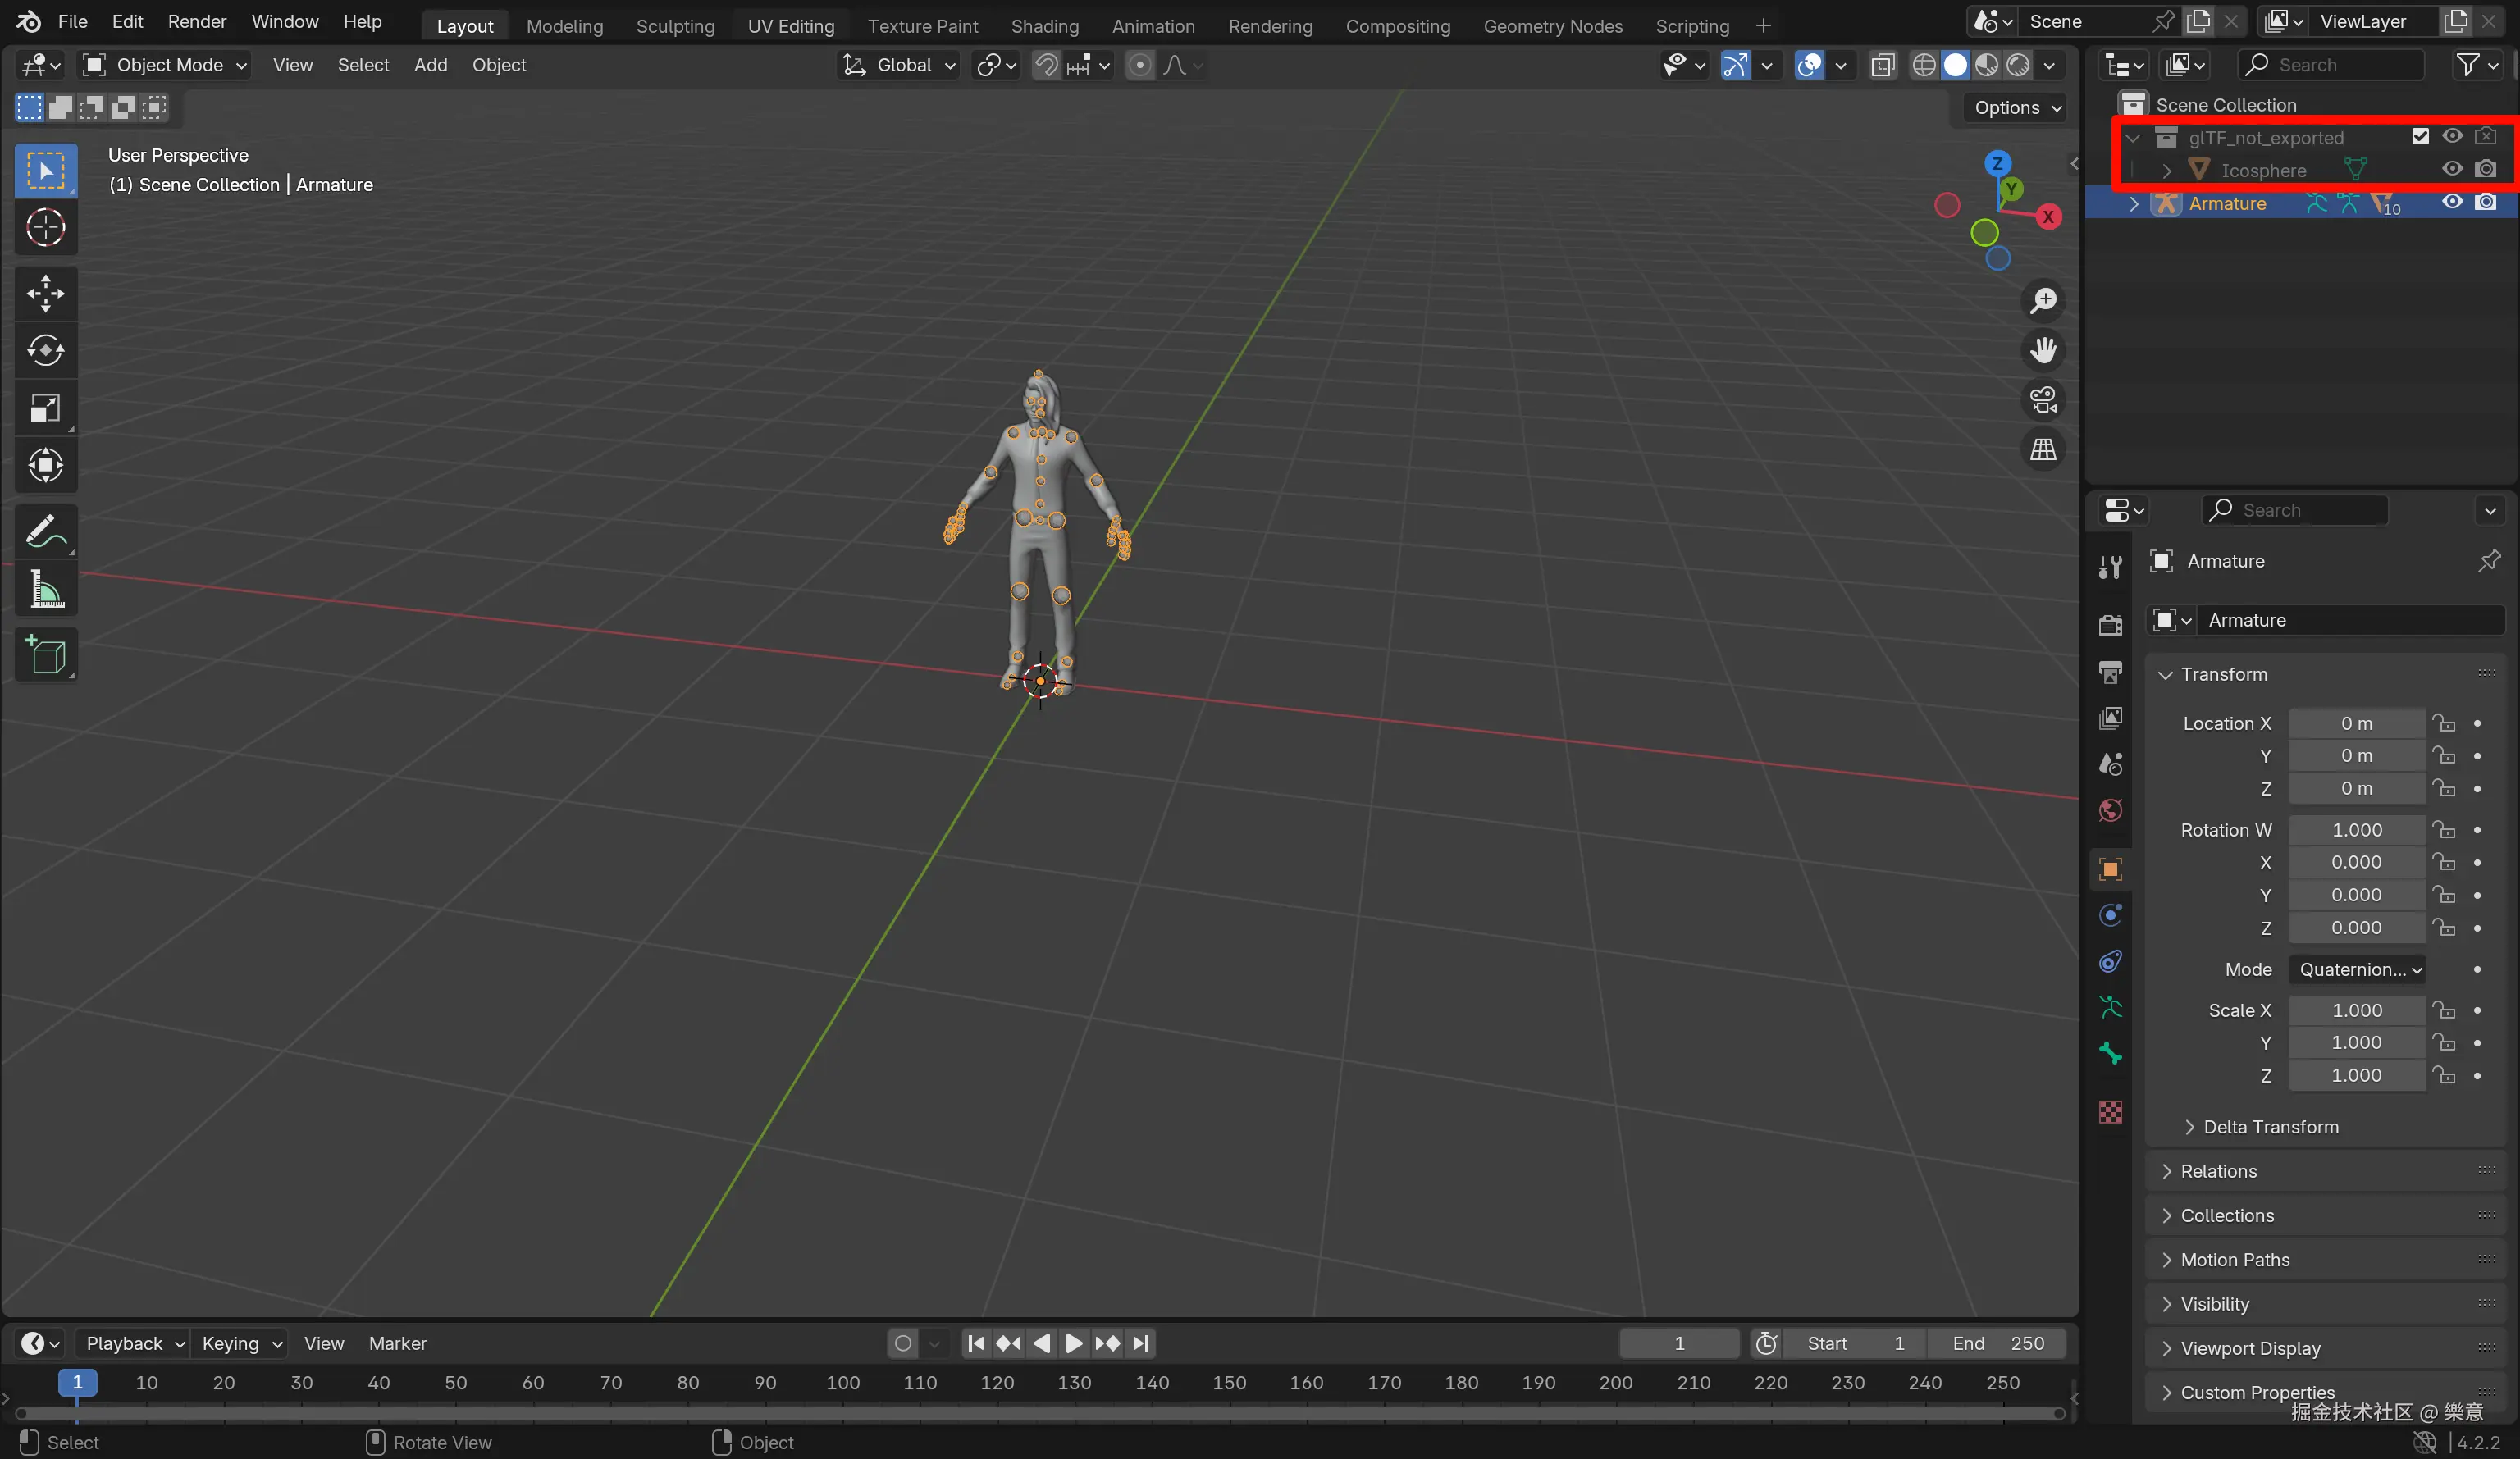This screenshot has width=2520, height=1459.
Task: Open the Keying dropdown in timeline
Action: [242, 1343]
